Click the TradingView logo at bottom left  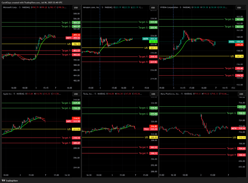click(x=10, y=181)
